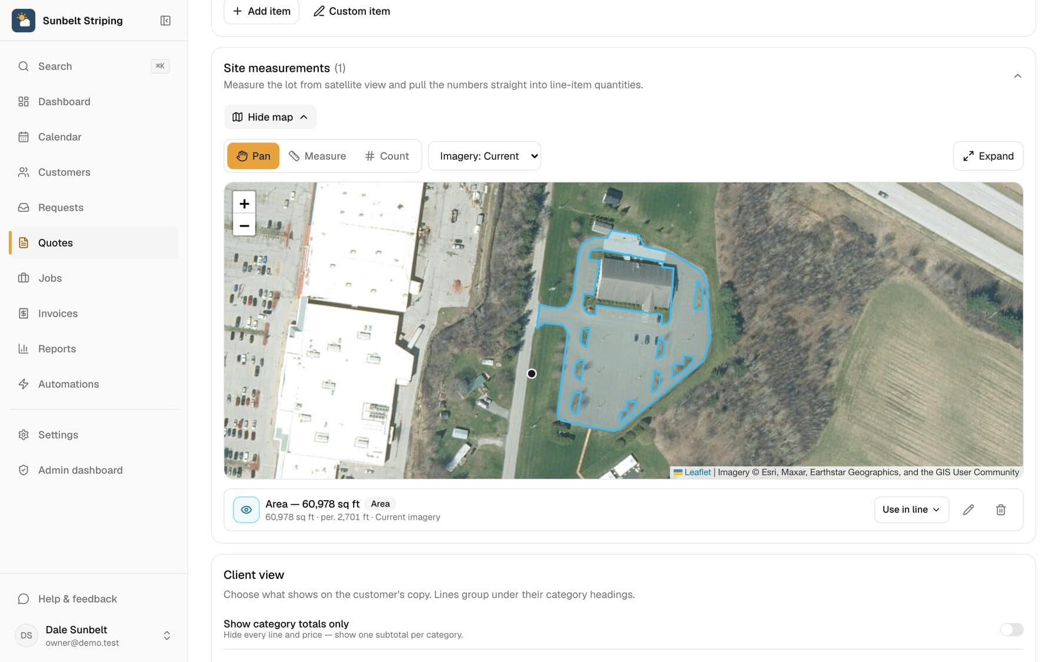The width and height of the screenshot is (1059, 662).
Task: Open the Dale Sunbelt account switcher
Action: point(94,636)
